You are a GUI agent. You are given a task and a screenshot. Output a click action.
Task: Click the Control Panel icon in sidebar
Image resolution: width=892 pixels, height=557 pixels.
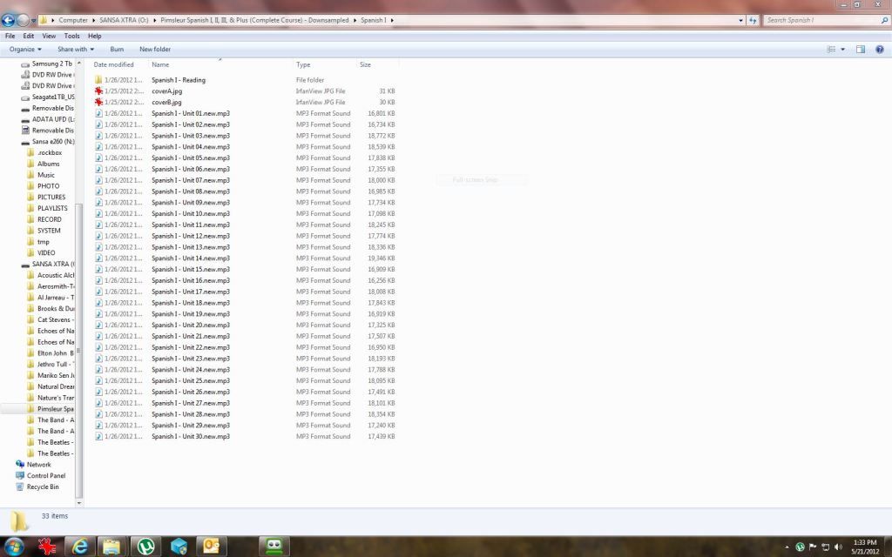(20, 476)
